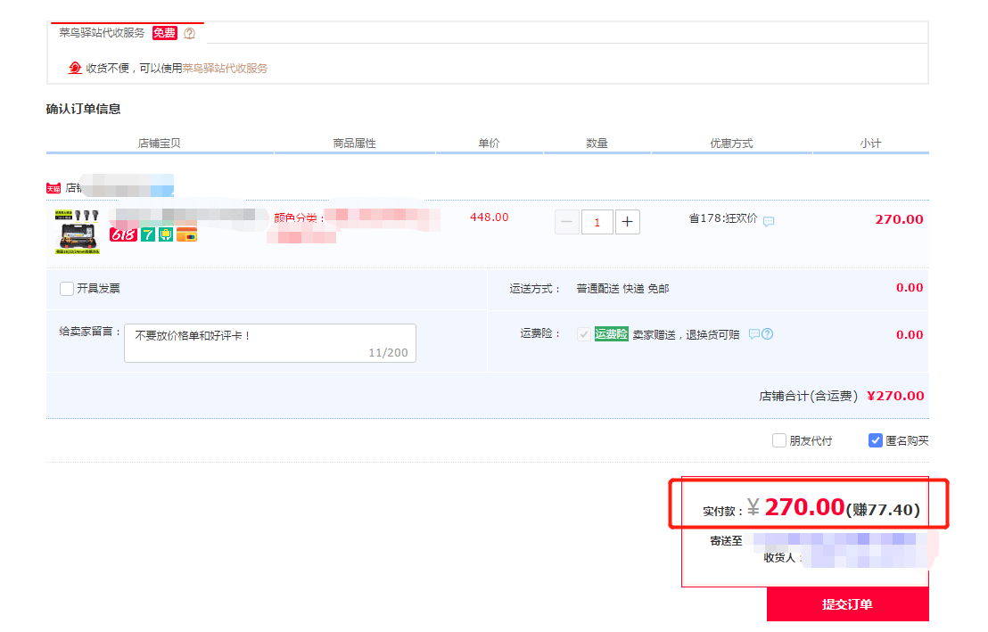
Task: Open the 菜鸟驿站代收服务 orange link
Action: click(x=225, y=68)
